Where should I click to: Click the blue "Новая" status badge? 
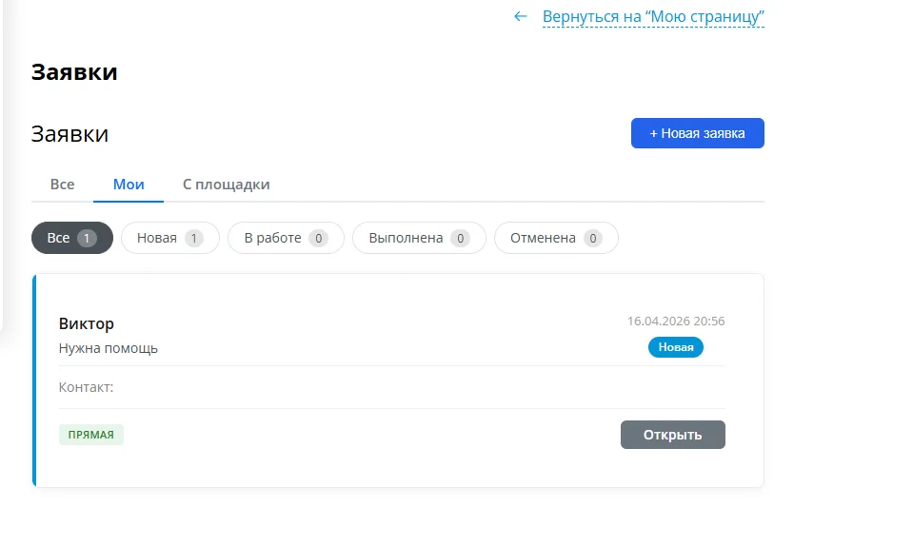[x=675, y=347]
